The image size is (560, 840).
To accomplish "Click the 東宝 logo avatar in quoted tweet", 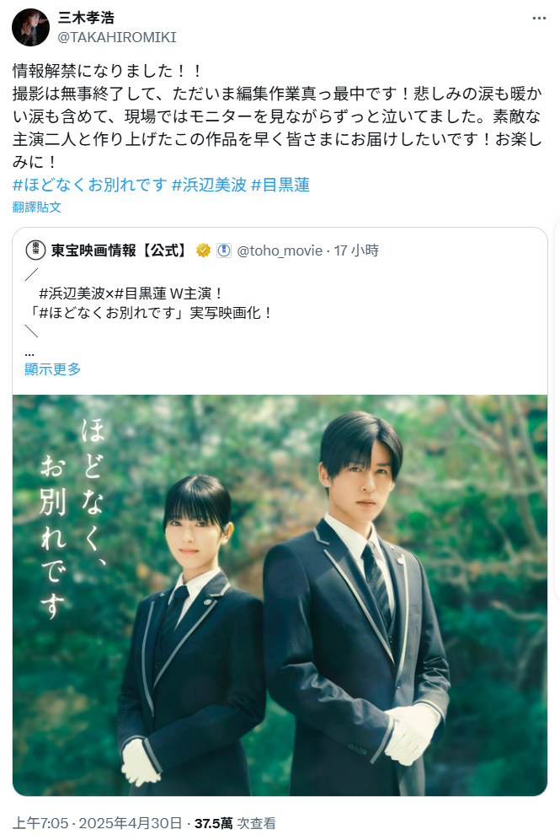I will click(x=36, y=250).
